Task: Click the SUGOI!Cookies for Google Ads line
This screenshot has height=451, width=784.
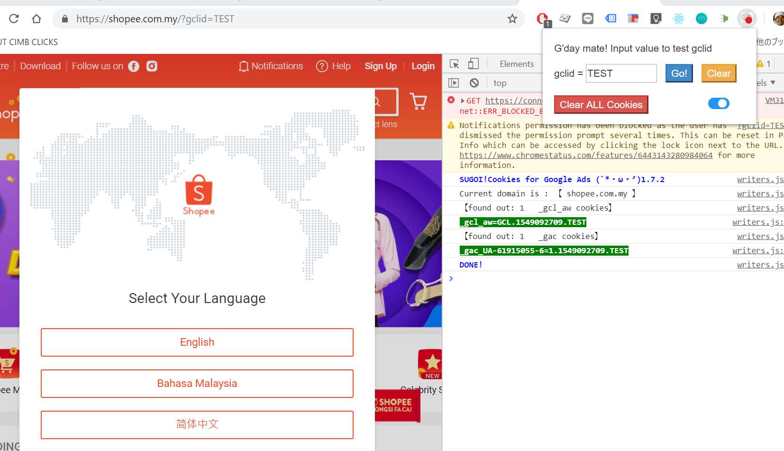Action: [562, 180]
